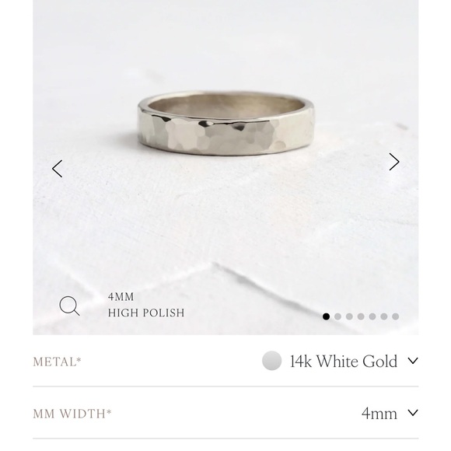
Task: Expand the MM Width dropdown chevron
Action: (413, 413)
